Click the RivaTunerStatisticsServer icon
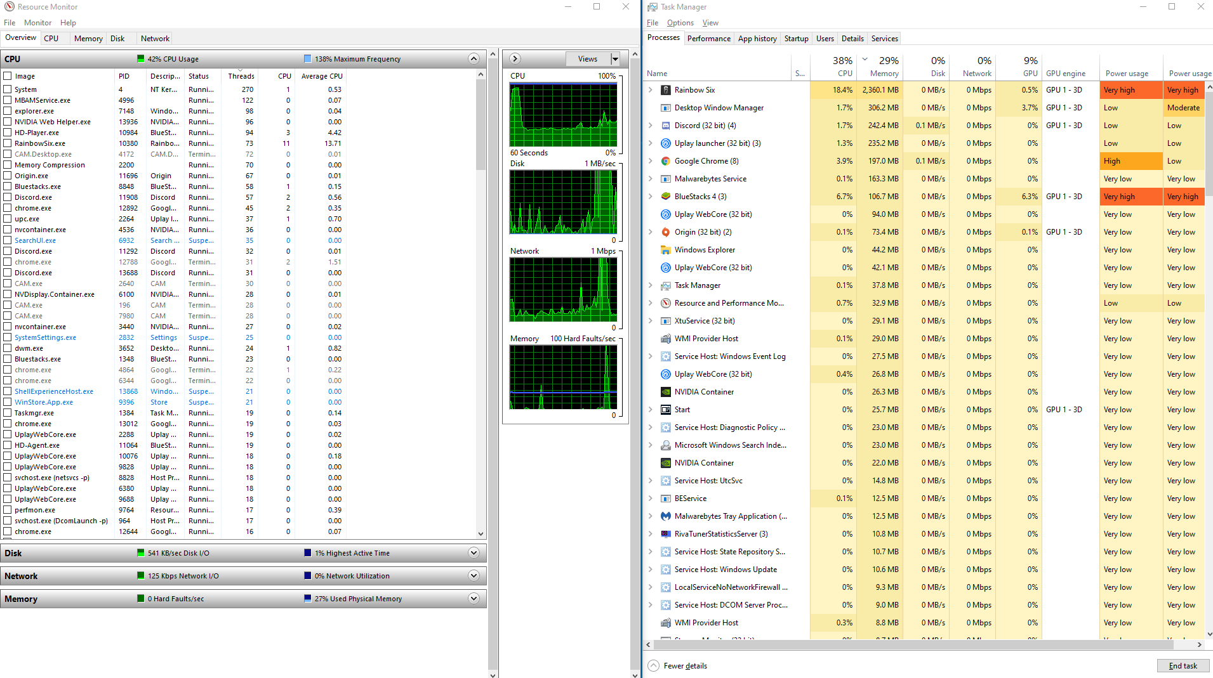The width and height of the screenshot is (1213, 678). (665, 534)
